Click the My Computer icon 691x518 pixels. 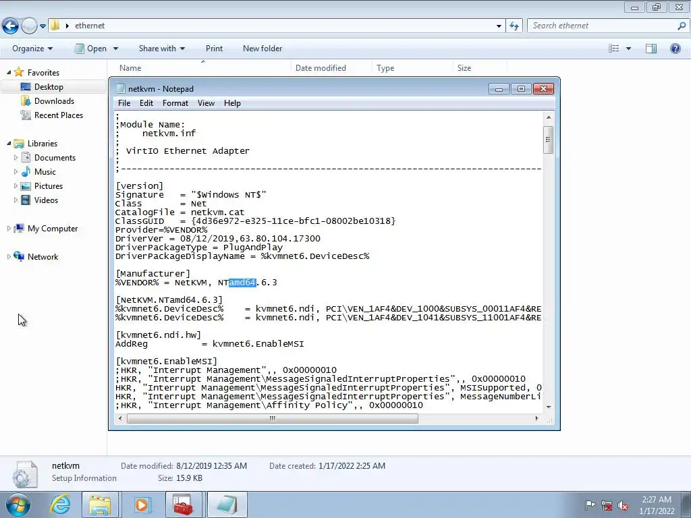click(19, 228)
